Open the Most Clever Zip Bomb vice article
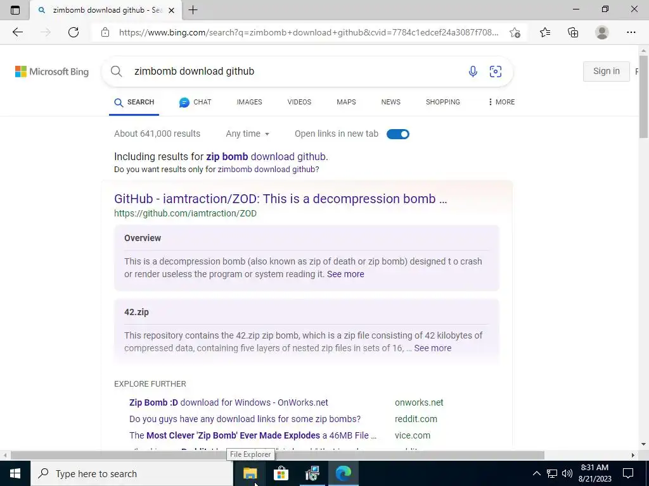The height and width of the screenshot is (486, 649). [x=253, y=435]
